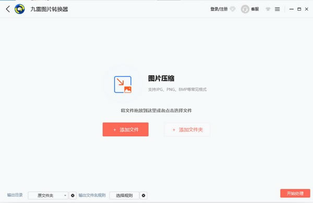
Task: Open the VIP diamond icon
Action: click(x=233, y=9)
